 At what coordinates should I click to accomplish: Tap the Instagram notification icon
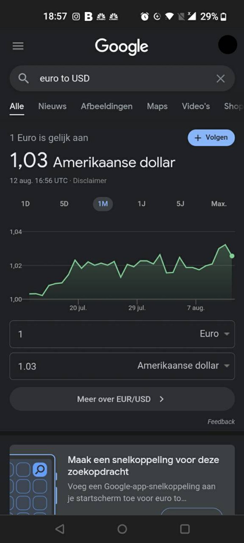pyautogui.click(x=76, y=17)
